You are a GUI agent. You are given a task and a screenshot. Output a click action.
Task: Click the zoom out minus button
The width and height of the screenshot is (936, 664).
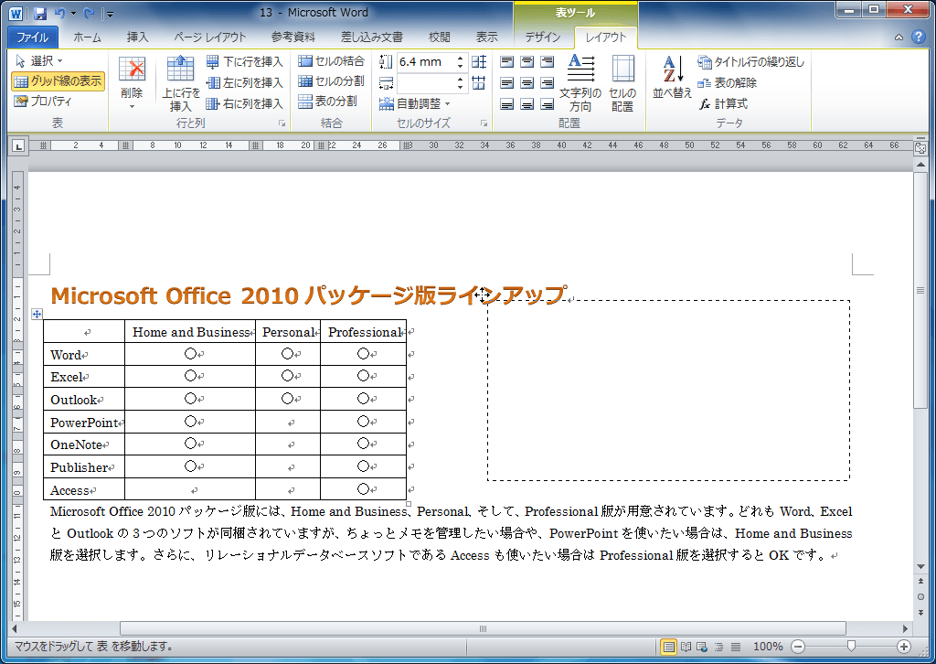[798, 647]
